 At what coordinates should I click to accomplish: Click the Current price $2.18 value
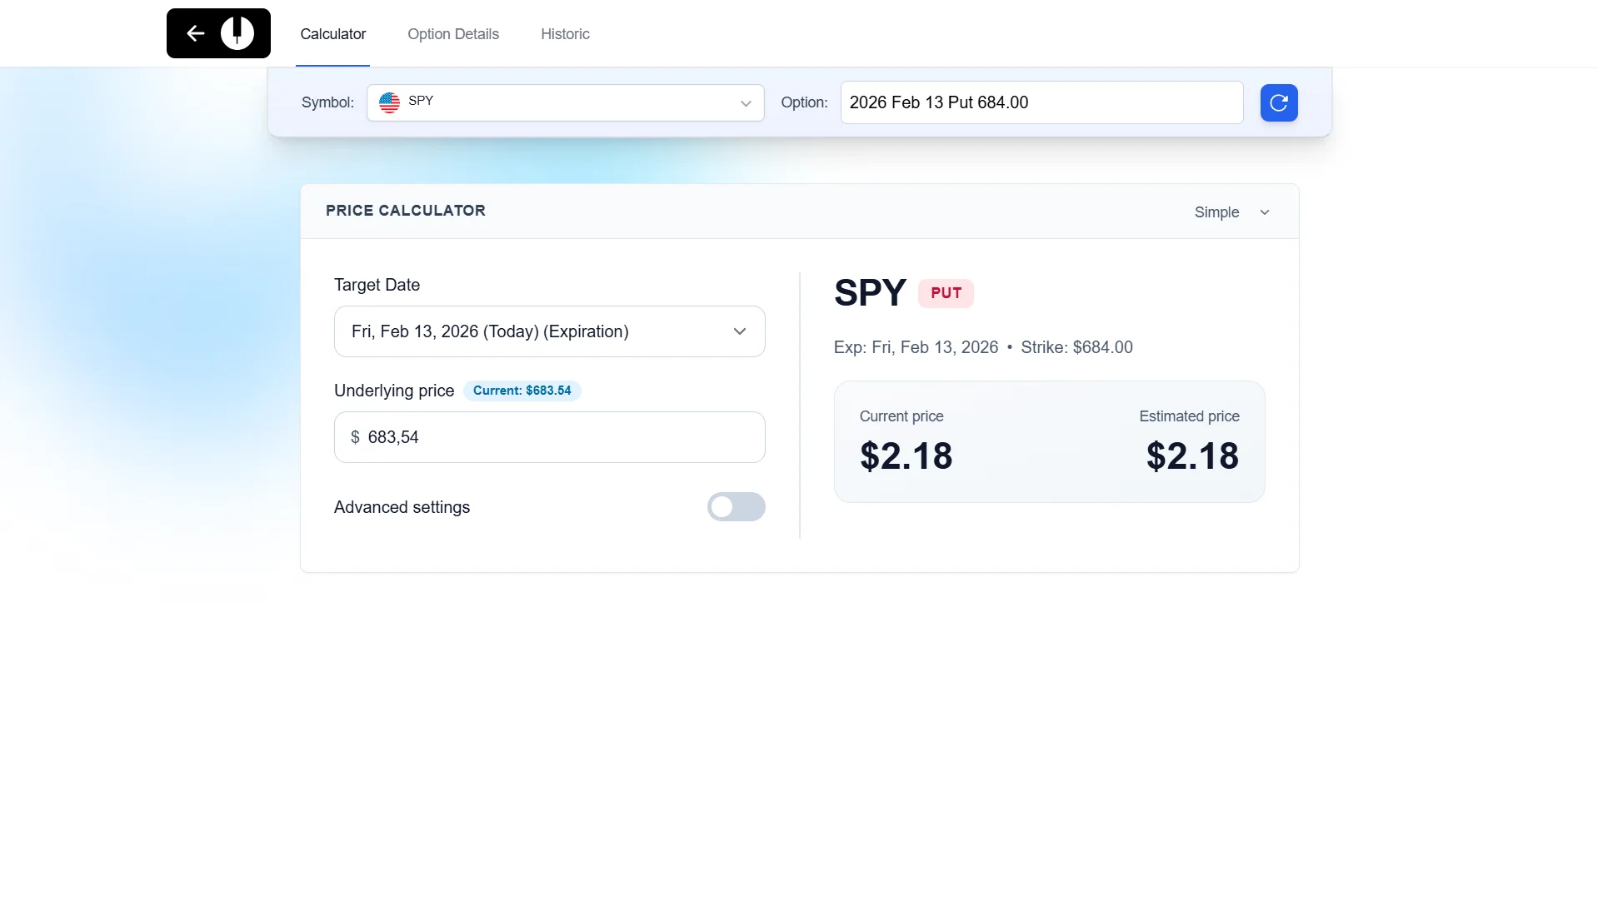tap(906, 456)
